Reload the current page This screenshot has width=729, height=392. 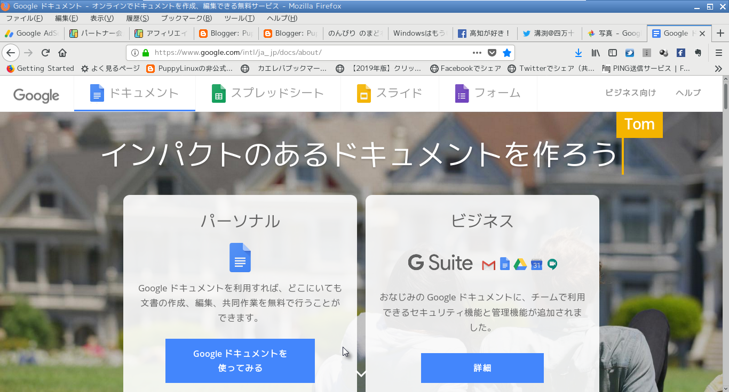point(46,53)
